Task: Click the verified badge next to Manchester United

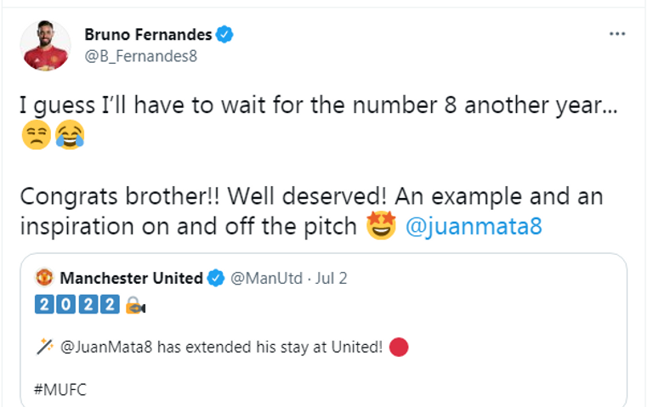Action: [218, 277]
